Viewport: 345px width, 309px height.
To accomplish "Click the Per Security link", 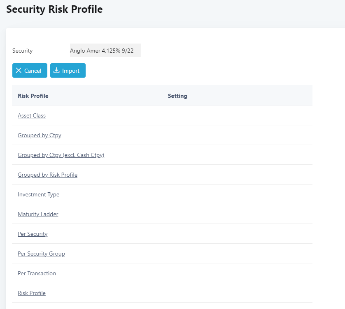I will tap(33, 234).
